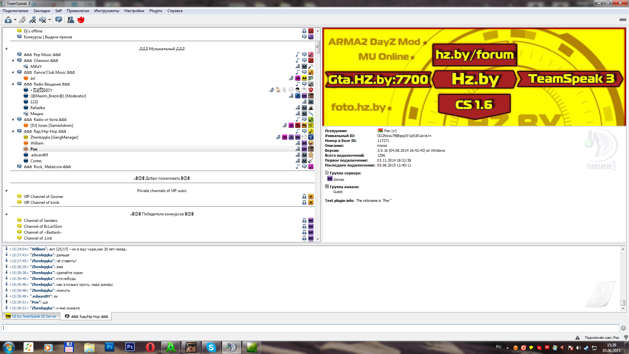Select user Zhenbqqka [GangManager]
Image resolution: width=629 pixels, height=354 pixels.
click(54, 137)
